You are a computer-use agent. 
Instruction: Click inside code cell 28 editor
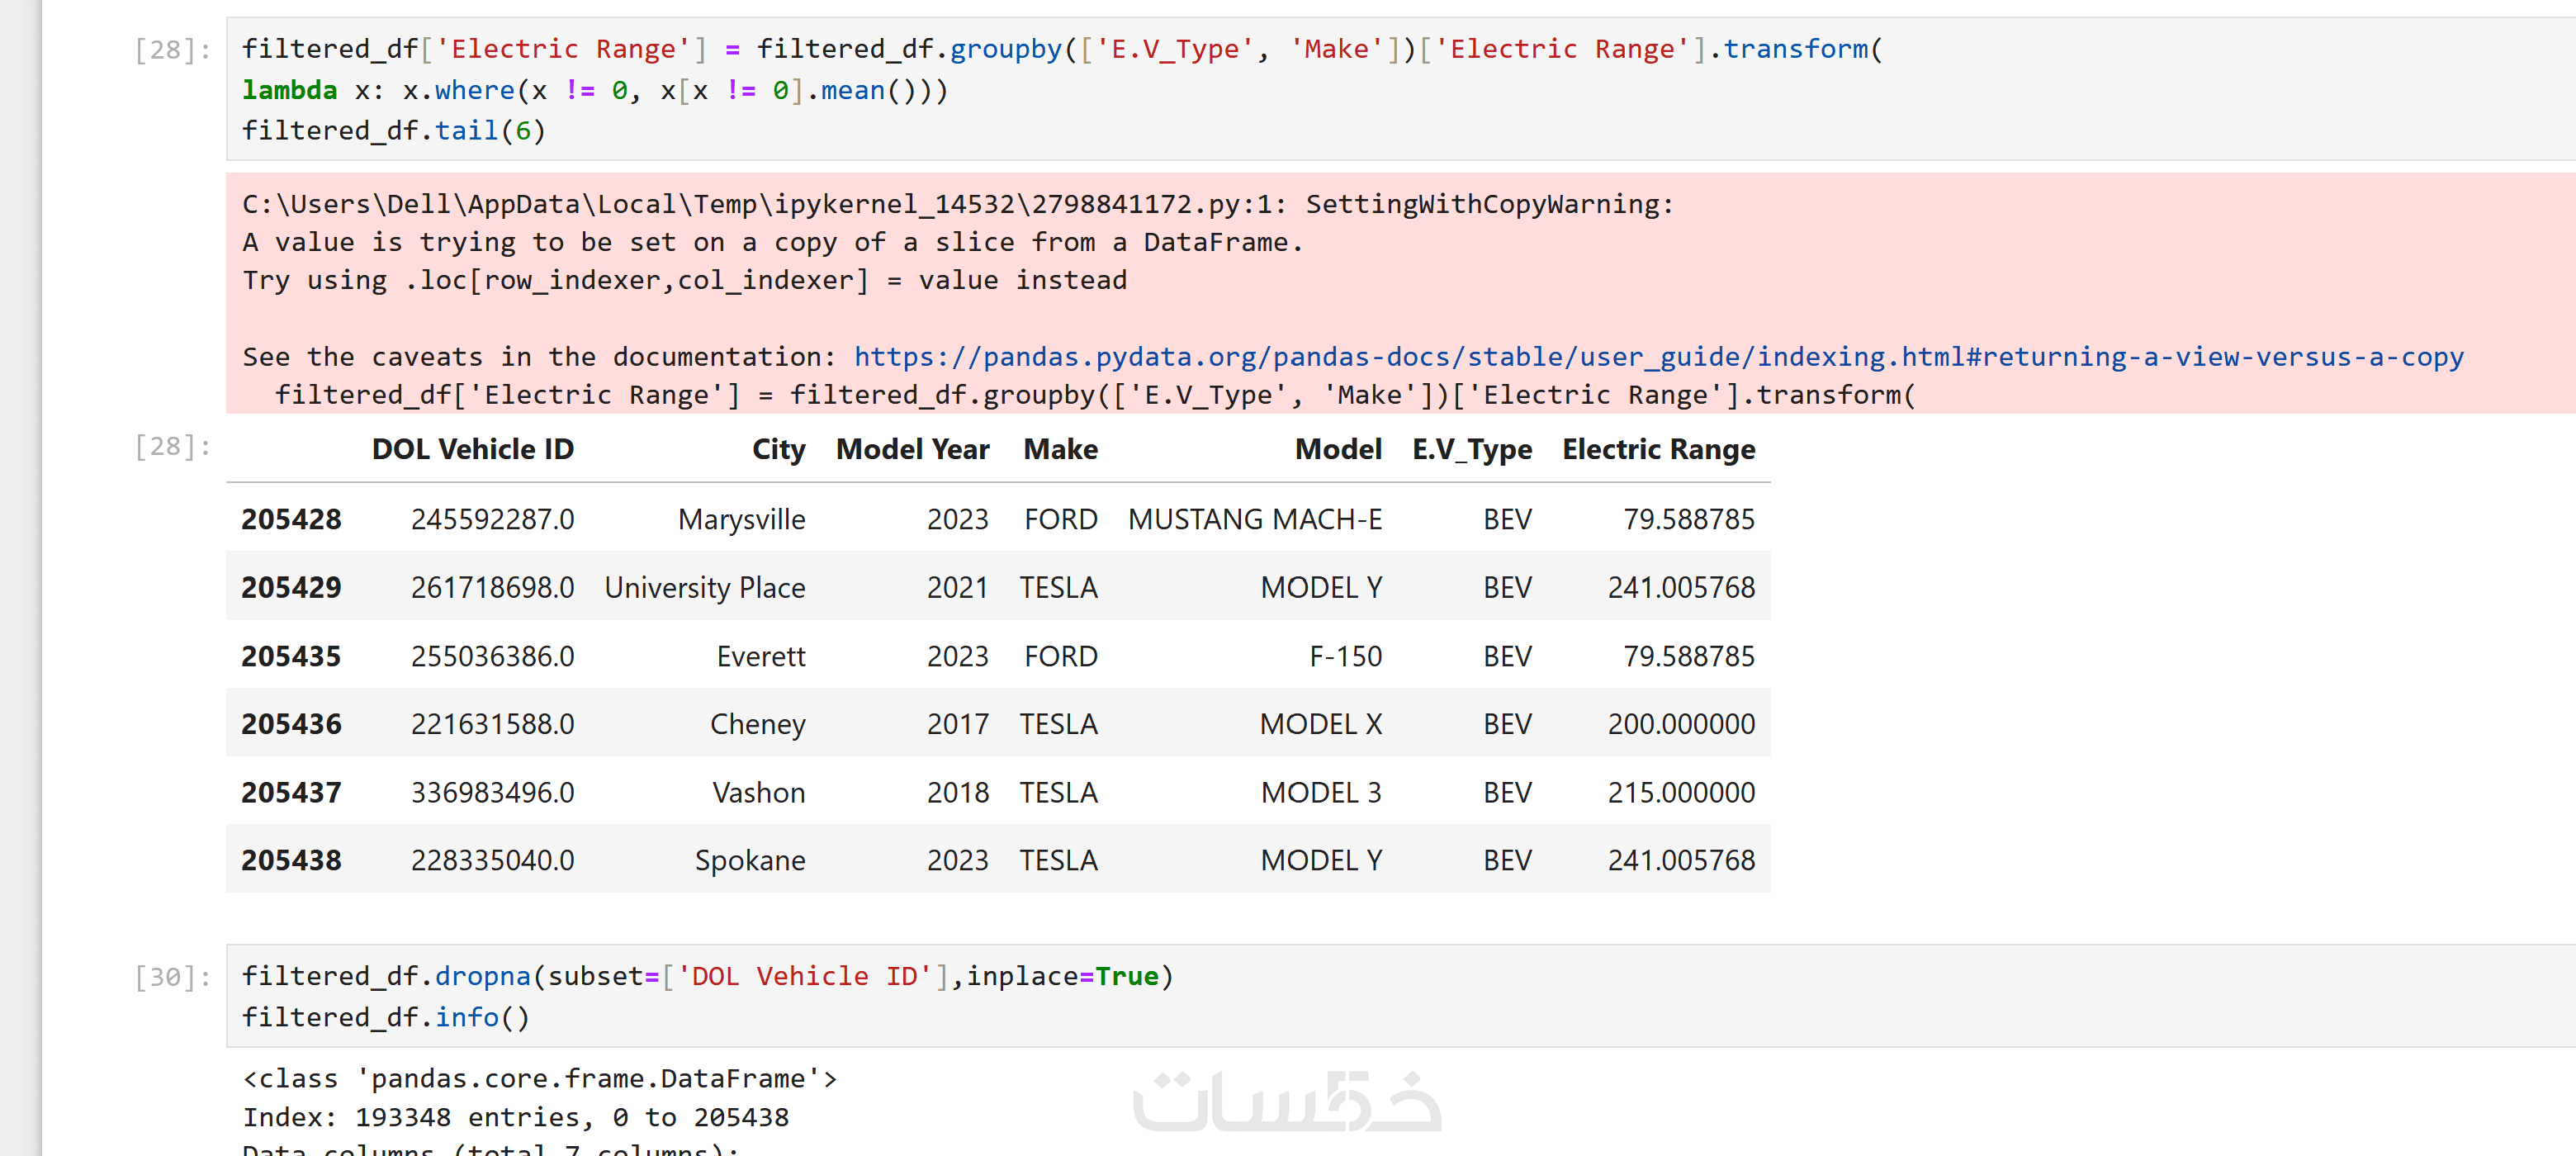[x=1400, y=90]
